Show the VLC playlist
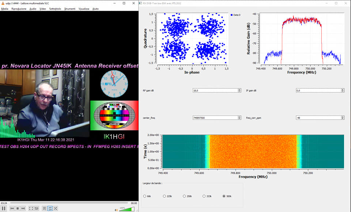This screenshot has width=351, height=212. point(44,208)
